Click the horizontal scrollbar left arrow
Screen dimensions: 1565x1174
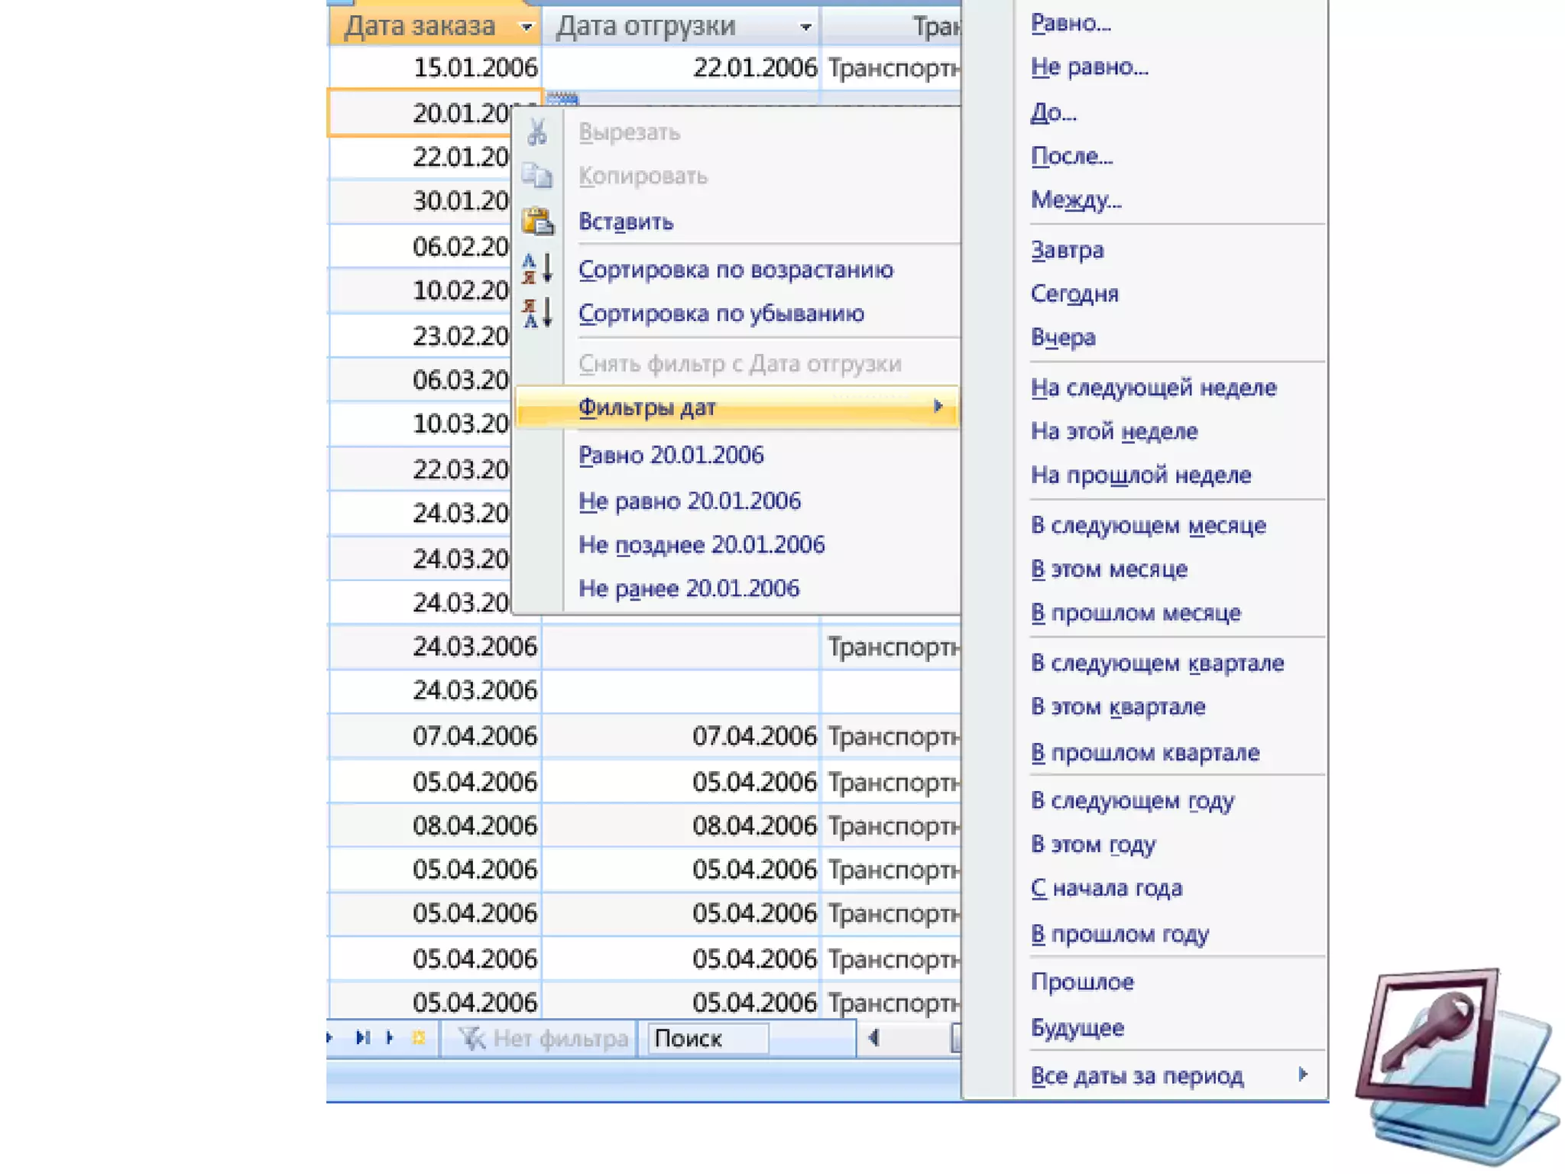874,1037
